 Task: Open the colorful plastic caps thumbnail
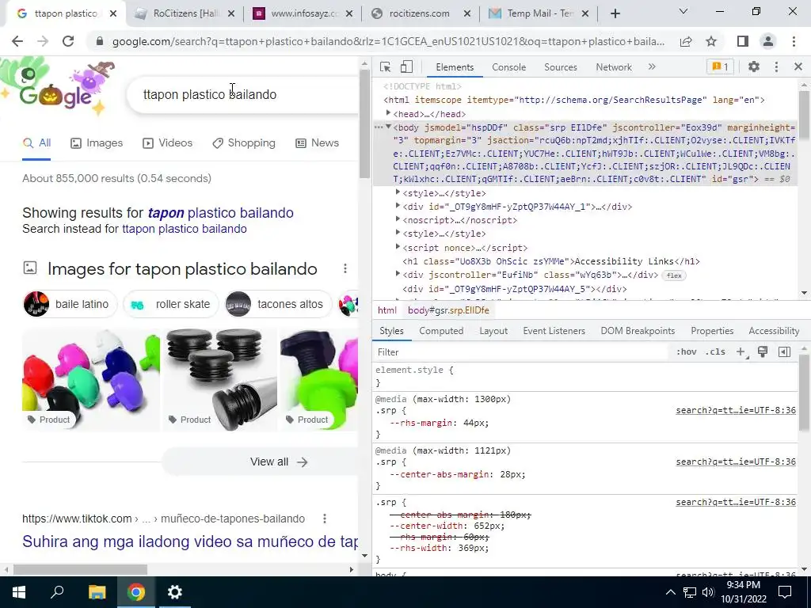[x=91, y=379]
